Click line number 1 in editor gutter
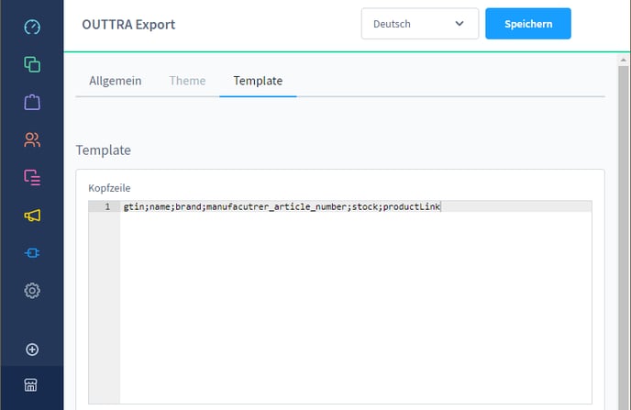 (x=107, y=206)
